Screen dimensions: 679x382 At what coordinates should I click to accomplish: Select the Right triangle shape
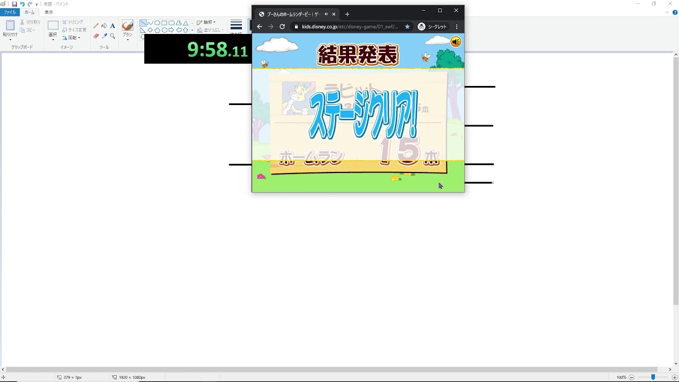(x=143, y=30)
